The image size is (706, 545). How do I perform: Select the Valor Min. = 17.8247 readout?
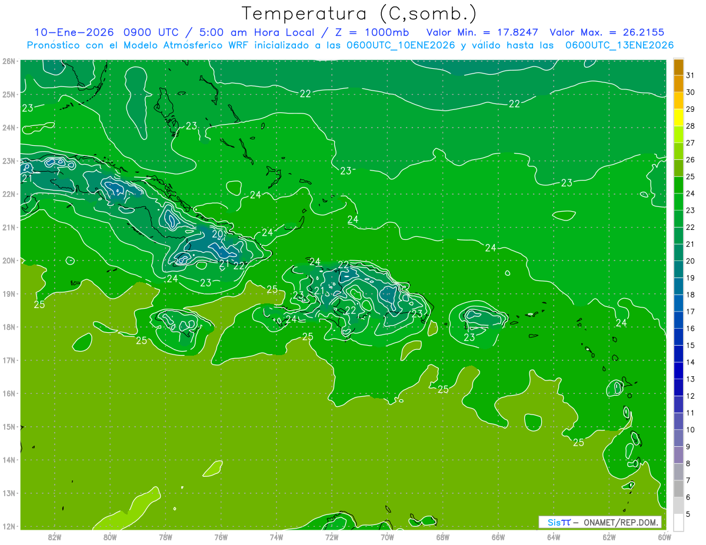click(482, 32)
